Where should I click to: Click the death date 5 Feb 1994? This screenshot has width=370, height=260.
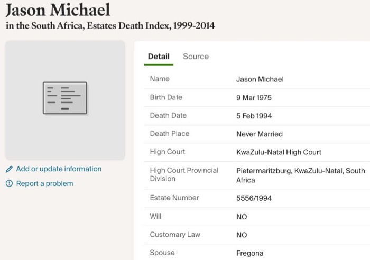click(254, 116)
